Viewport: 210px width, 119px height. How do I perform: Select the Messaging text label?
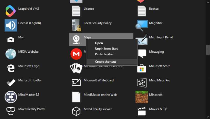pyautogui.click(x=156, y=52)
